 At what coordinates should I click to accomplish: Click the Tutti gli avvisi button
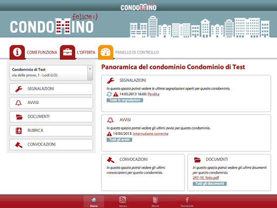[x=120, y=140]
